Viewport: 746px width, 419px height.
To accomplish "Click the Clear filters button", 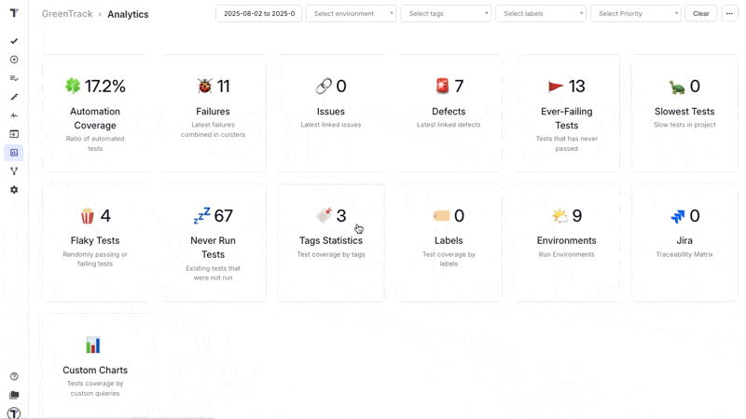I will click(700, 14).
